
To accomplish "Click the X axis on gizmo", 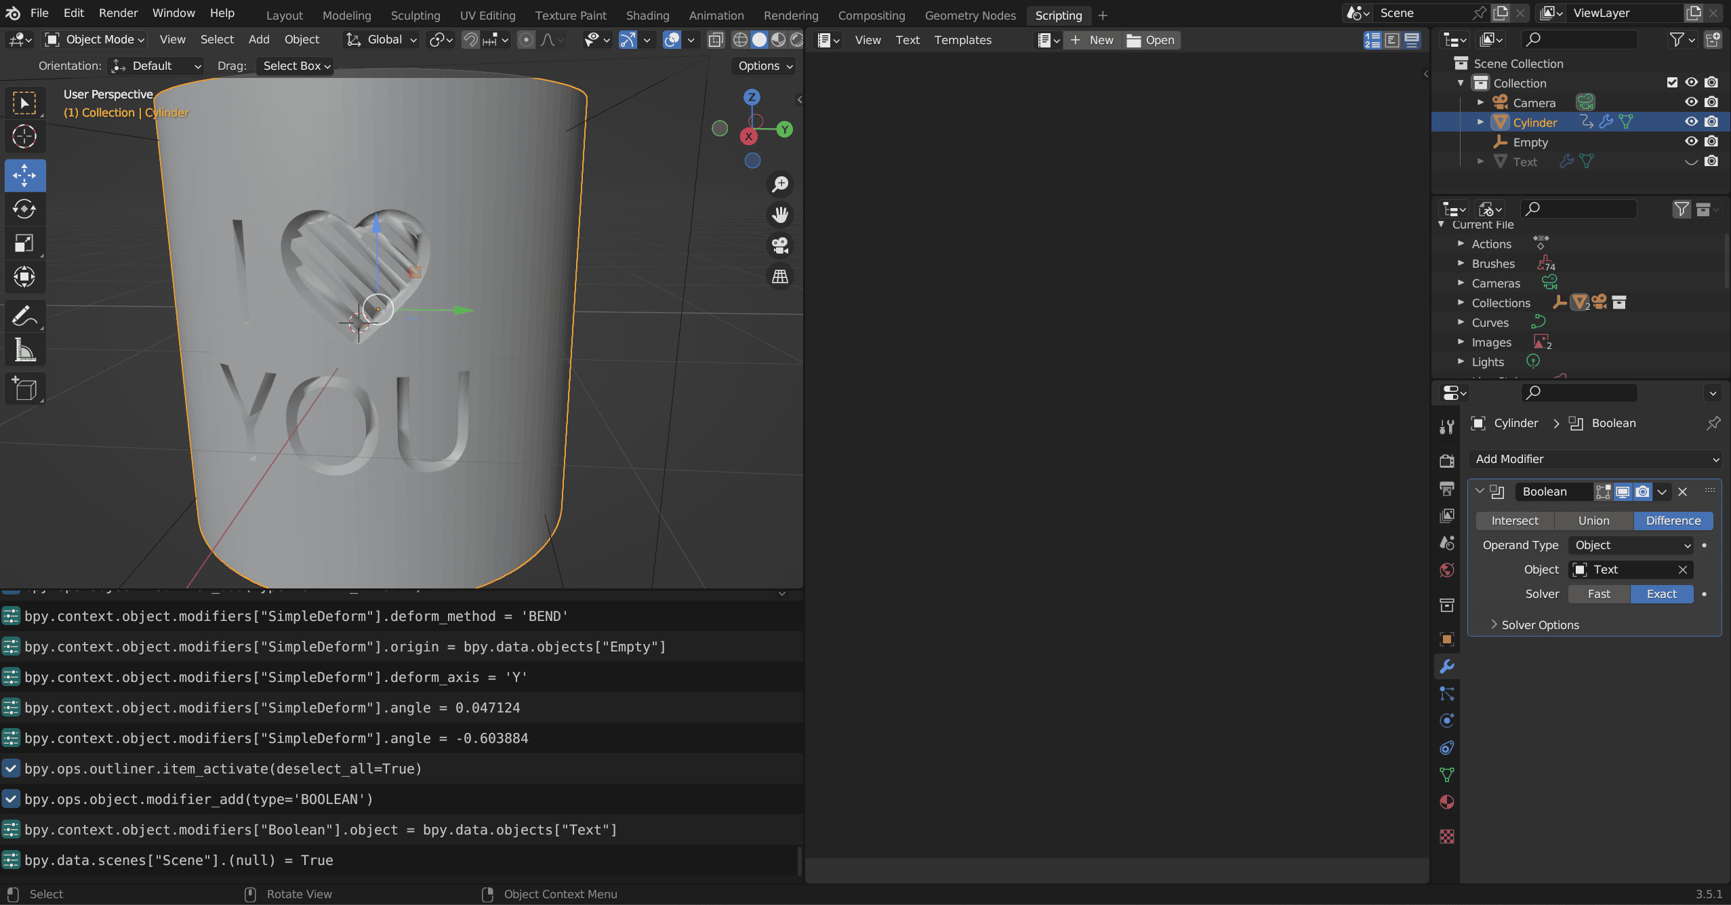I will pos(749,136).
